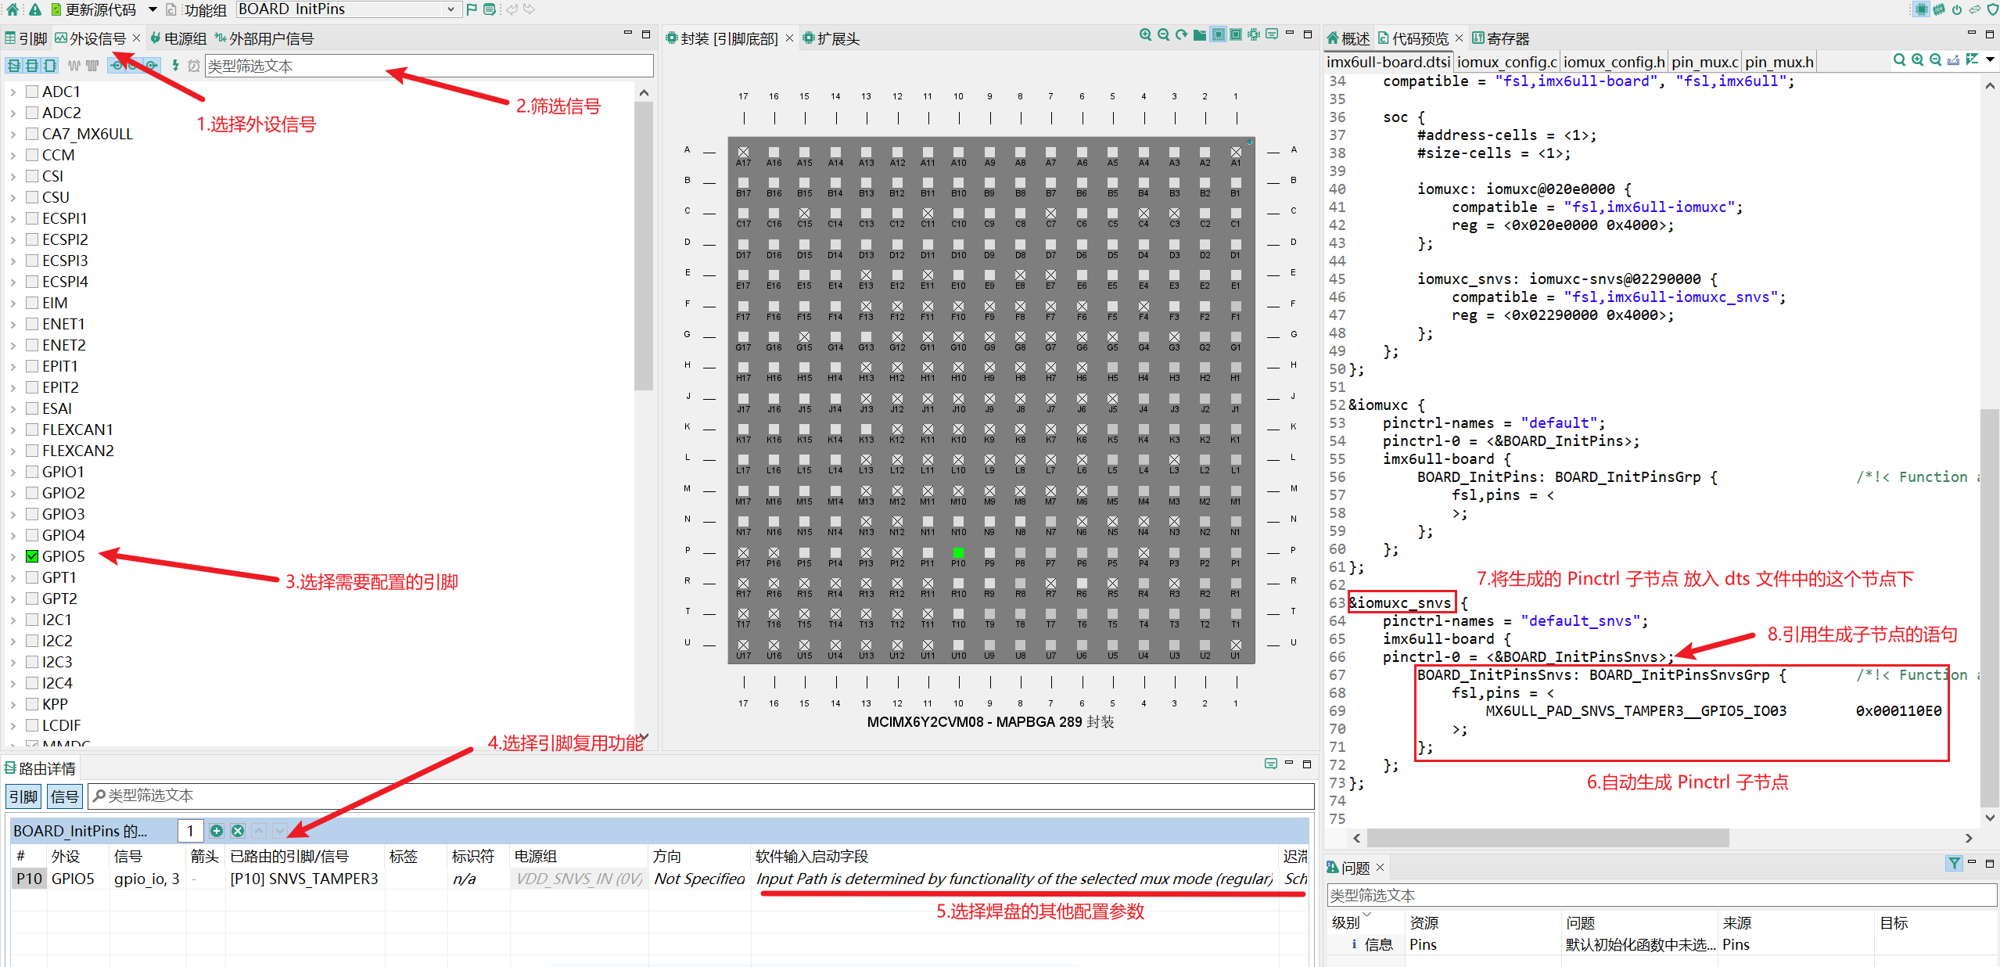
Task: Click the lightning bolt icon in signals toolbar
Action: click(175, 66)
